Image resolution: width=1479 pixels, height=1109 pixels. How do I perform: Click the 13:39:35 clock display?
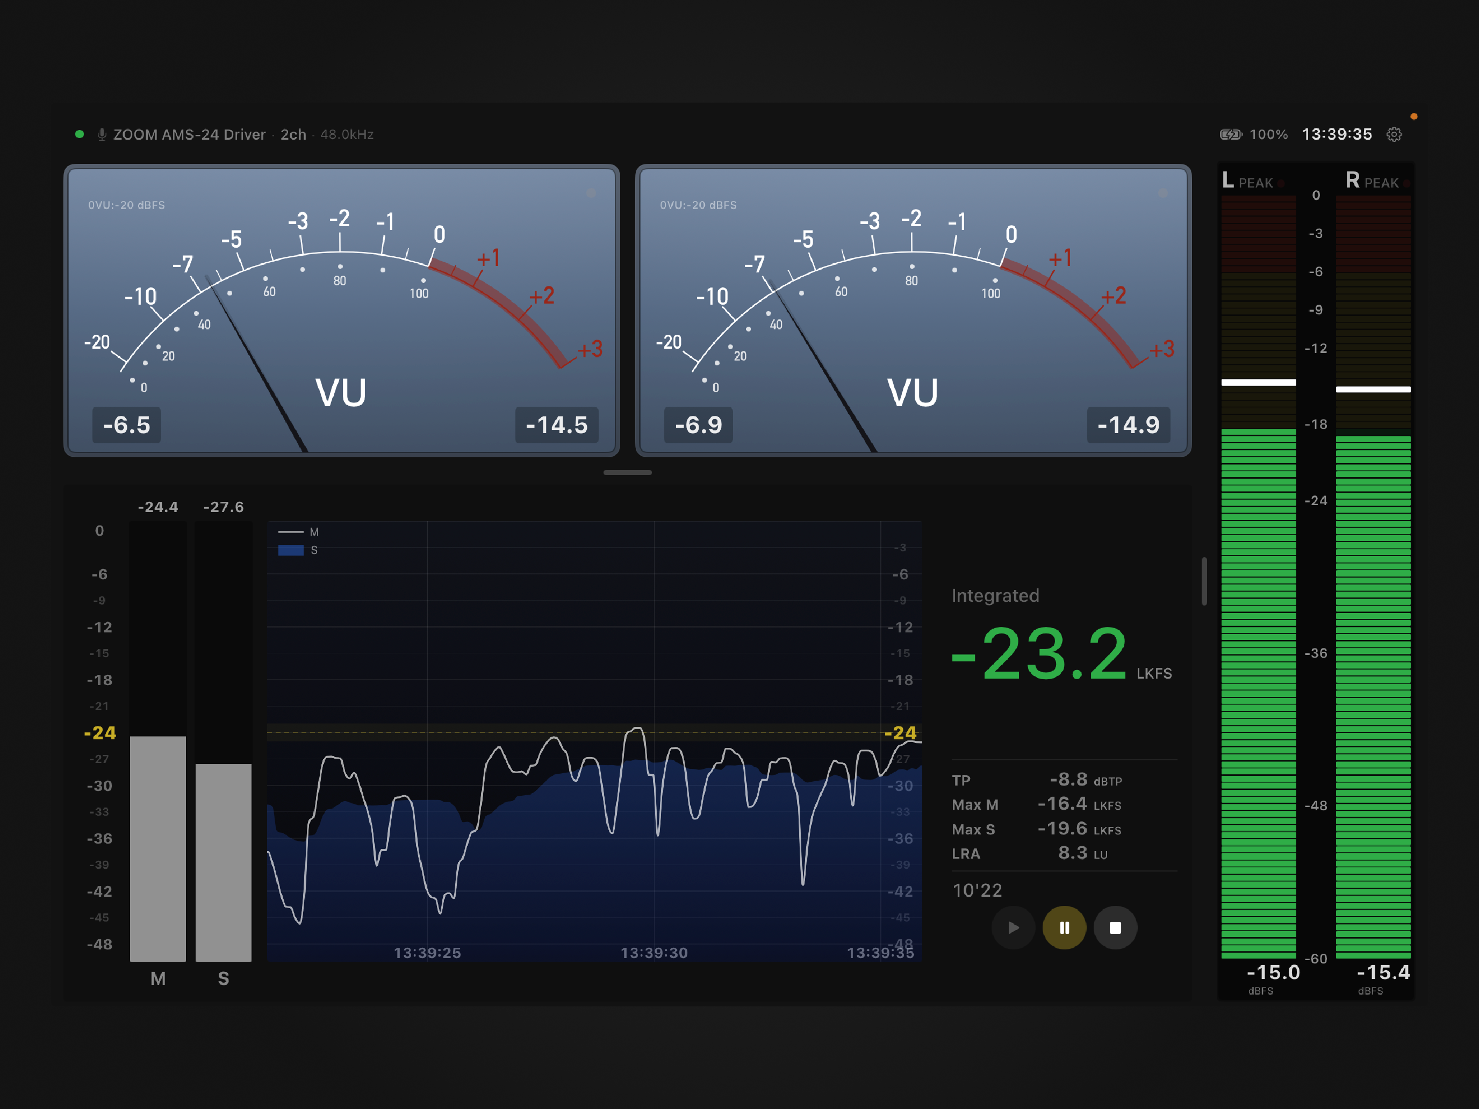(x=1337, y=134)
